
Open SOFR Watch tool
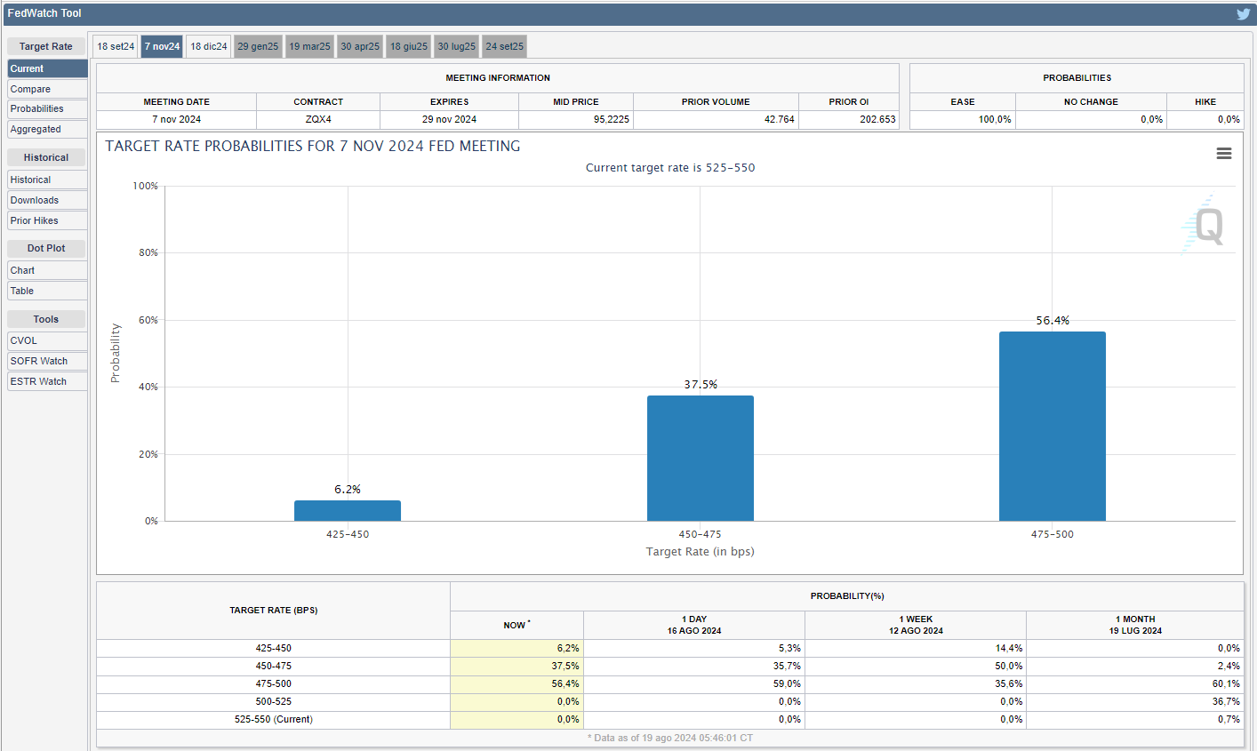point(47,361)
